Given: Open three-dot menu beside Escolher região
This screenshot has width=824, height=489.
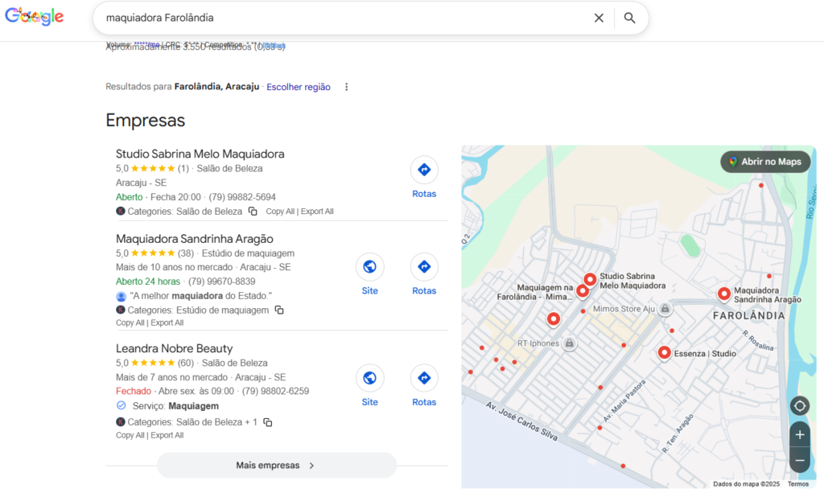Looking at the screenshot, I should click(x=347, y=87).
